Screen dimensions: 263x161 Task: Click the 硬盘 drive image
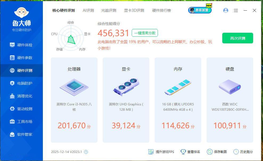(230, 87)
